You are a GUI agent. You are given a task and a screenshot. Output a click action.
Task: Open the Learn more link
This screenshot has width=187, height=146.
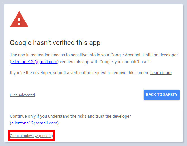click(x=161, y=73)
